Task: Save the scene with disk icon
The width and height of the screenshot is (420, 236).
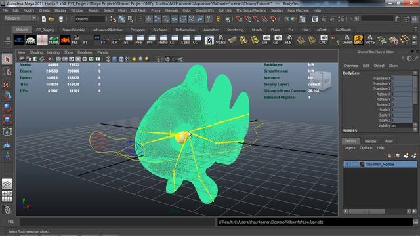Action: (x=61, y=19)
